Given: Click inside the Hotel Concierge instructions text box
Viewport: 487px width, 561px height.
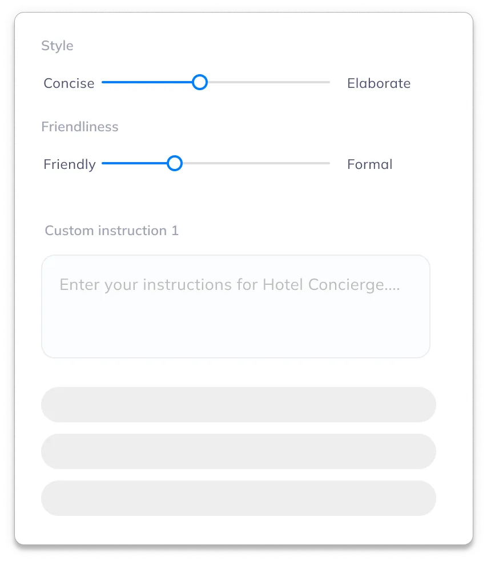Looking at the screenshot, I should (236, 306).
